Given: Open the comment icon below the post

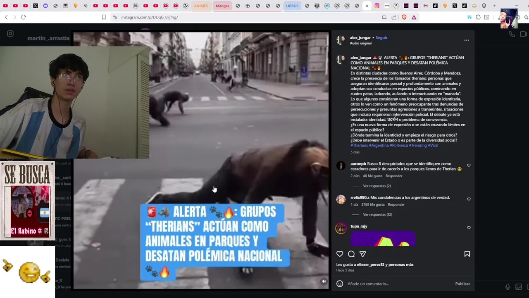Looking at the screenshot, I should click(x=351, y=254).
